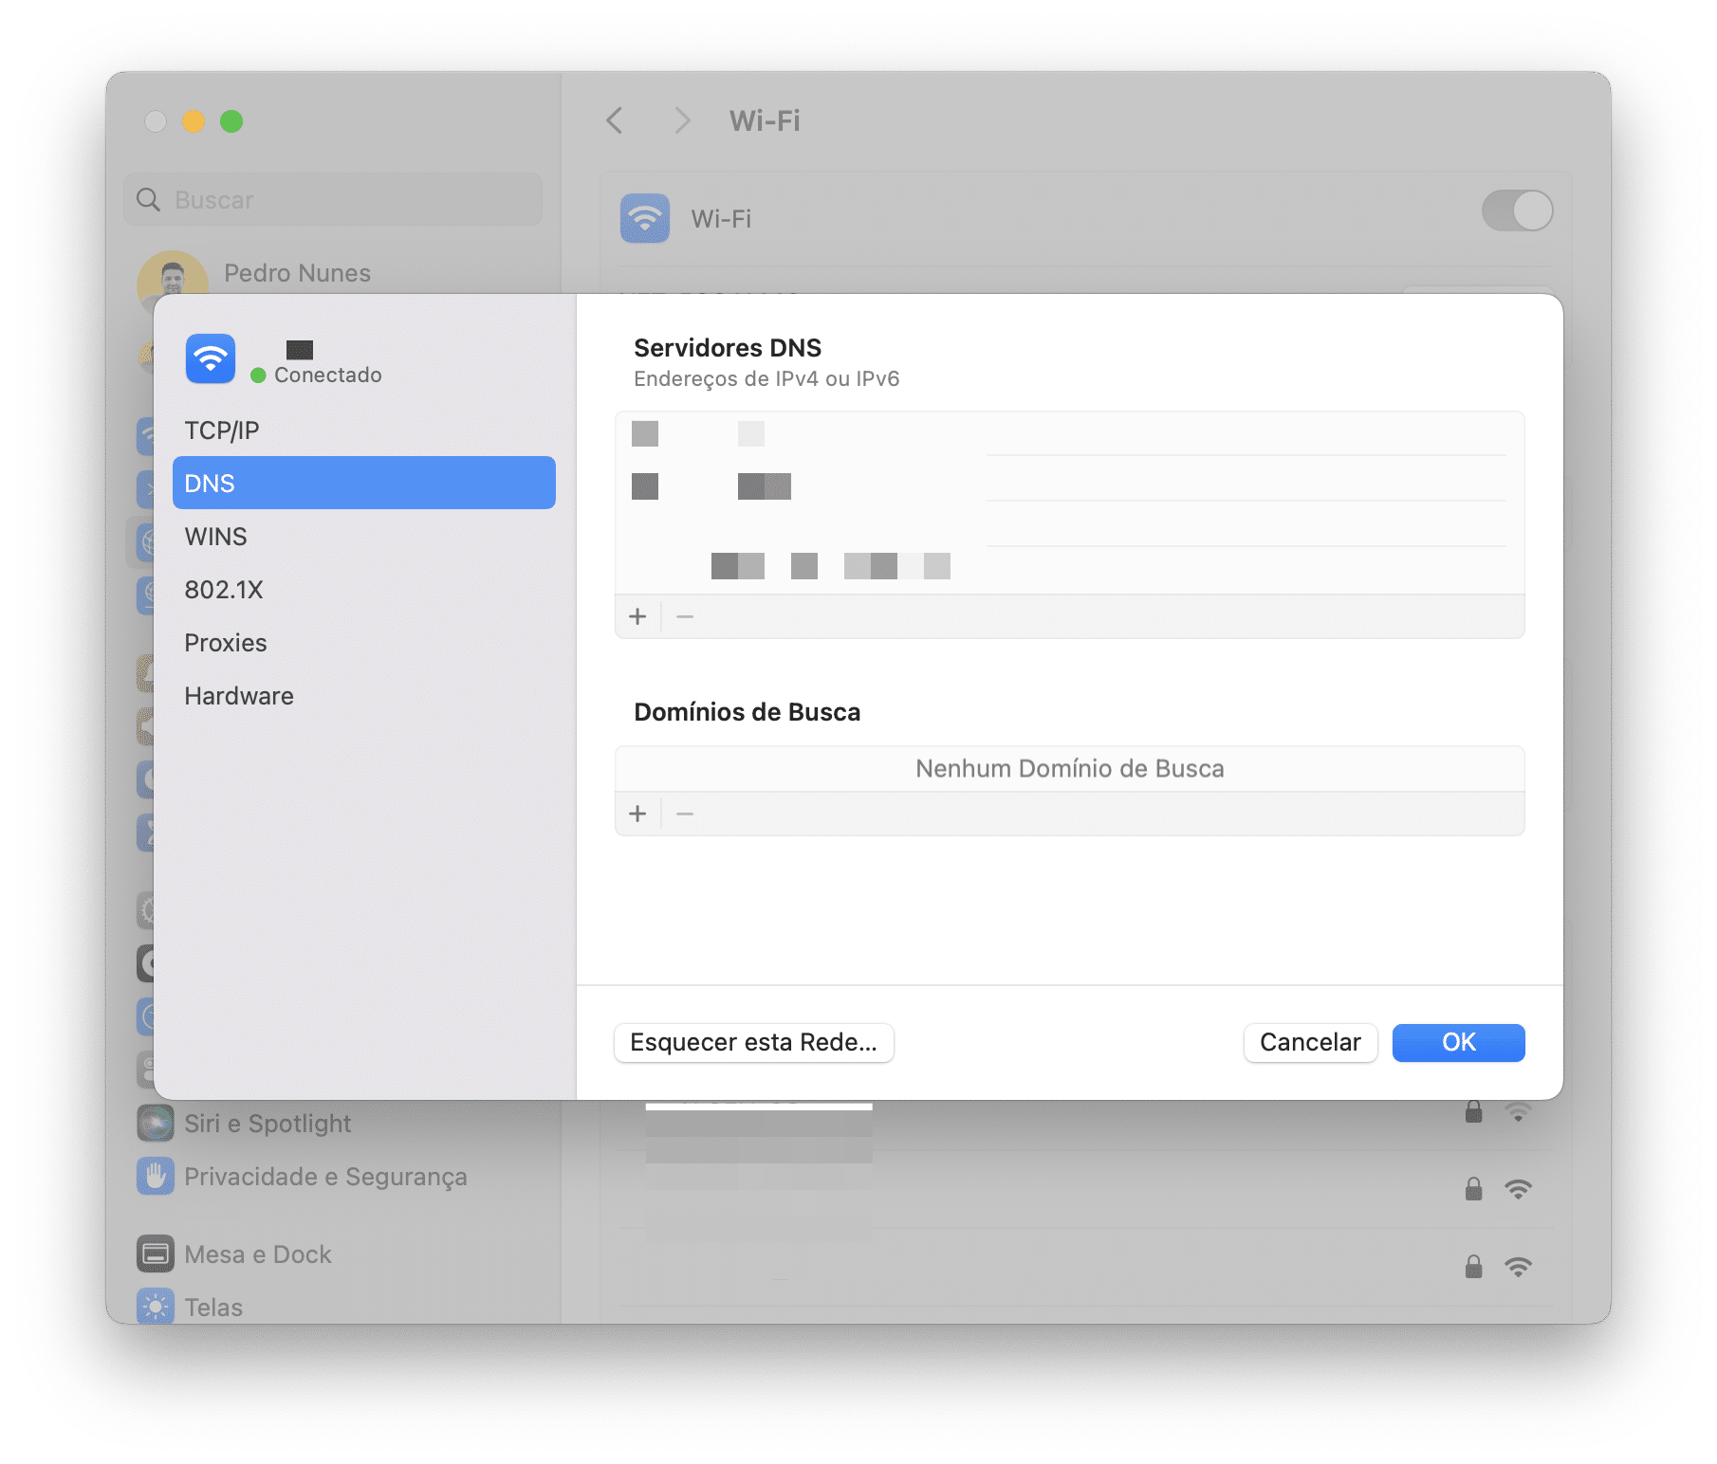Confirm with the OK button
Image resolution: width=1717 pixels, height=1464 pixels.
click(x=1458, y=1043)
